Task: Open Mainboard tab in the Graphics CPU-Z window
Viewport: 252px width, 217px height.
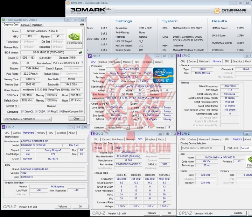Action: click(204, 139)
